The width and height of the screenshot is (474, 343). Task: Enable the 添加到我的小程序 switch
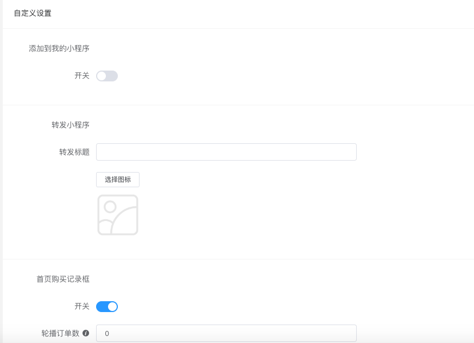[x=107, y=76]
